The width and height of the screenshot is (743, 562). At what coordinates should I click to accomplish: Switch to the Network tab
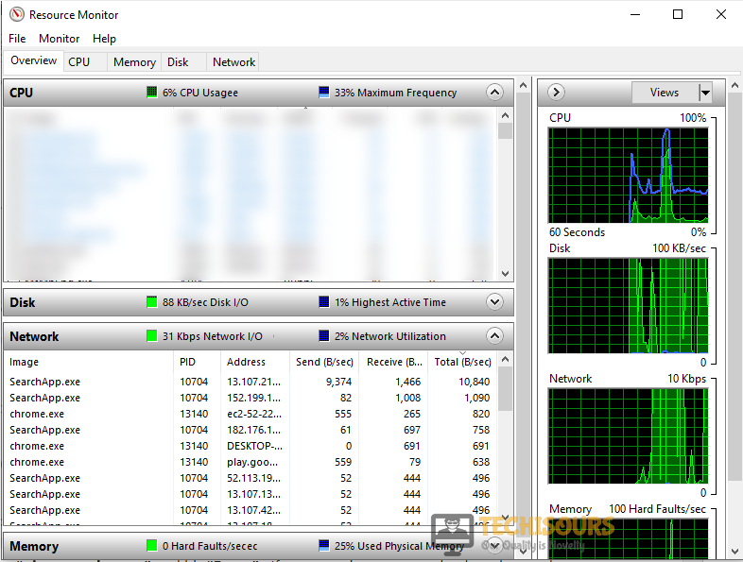click(x=233, y=62)
